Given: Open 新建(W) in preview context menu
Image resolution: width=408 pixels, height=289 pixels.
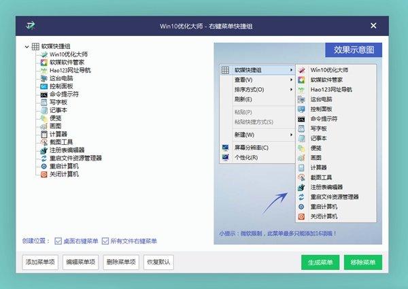Looking at the screenshot, I should (257, 135).
